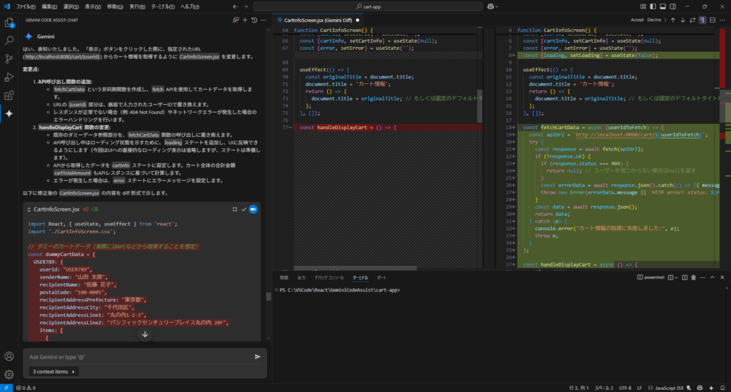Toggle primary side bar layout icon
The image size is (731, 392).
[652, 6]
